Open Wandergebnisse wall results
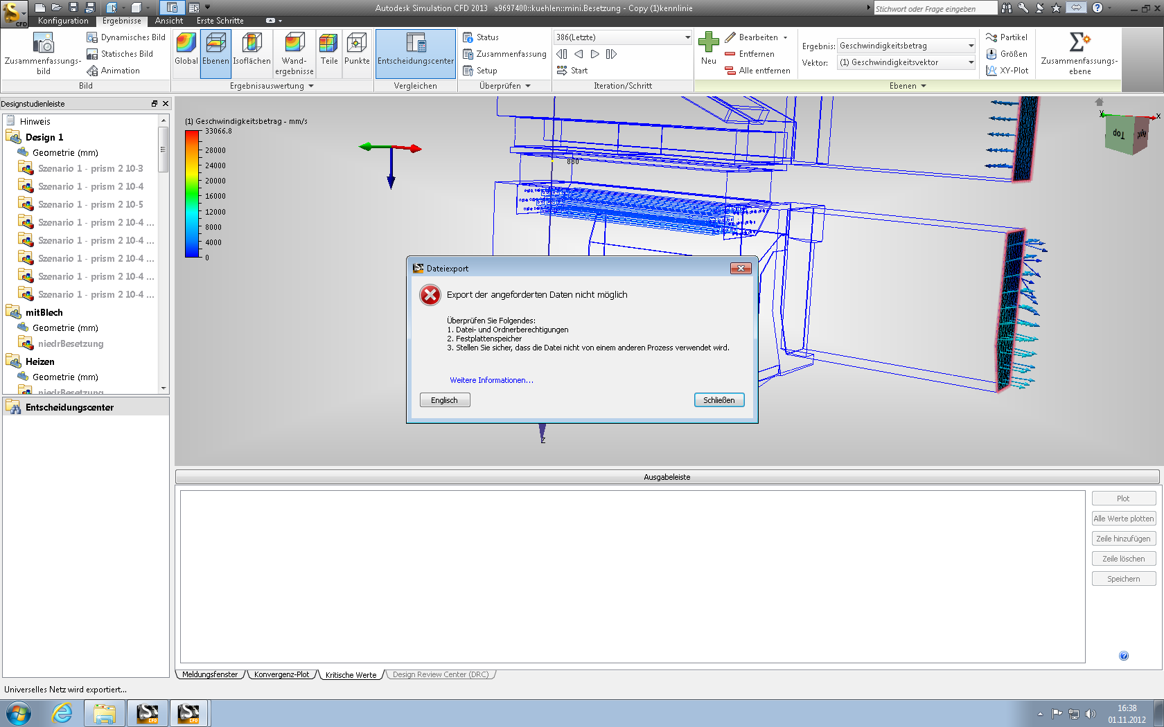Image resolution: width=1164 pixels, height=727 pixels. [x=294, y=54]
